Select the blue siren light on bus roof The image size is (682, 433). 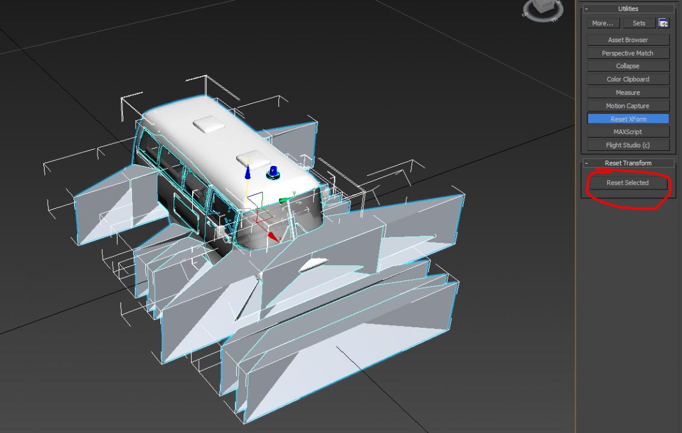pos(273,172)
